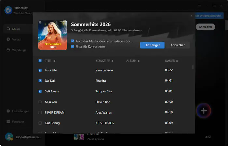Open the Verlauf clock icon

(x=8, y=39)
